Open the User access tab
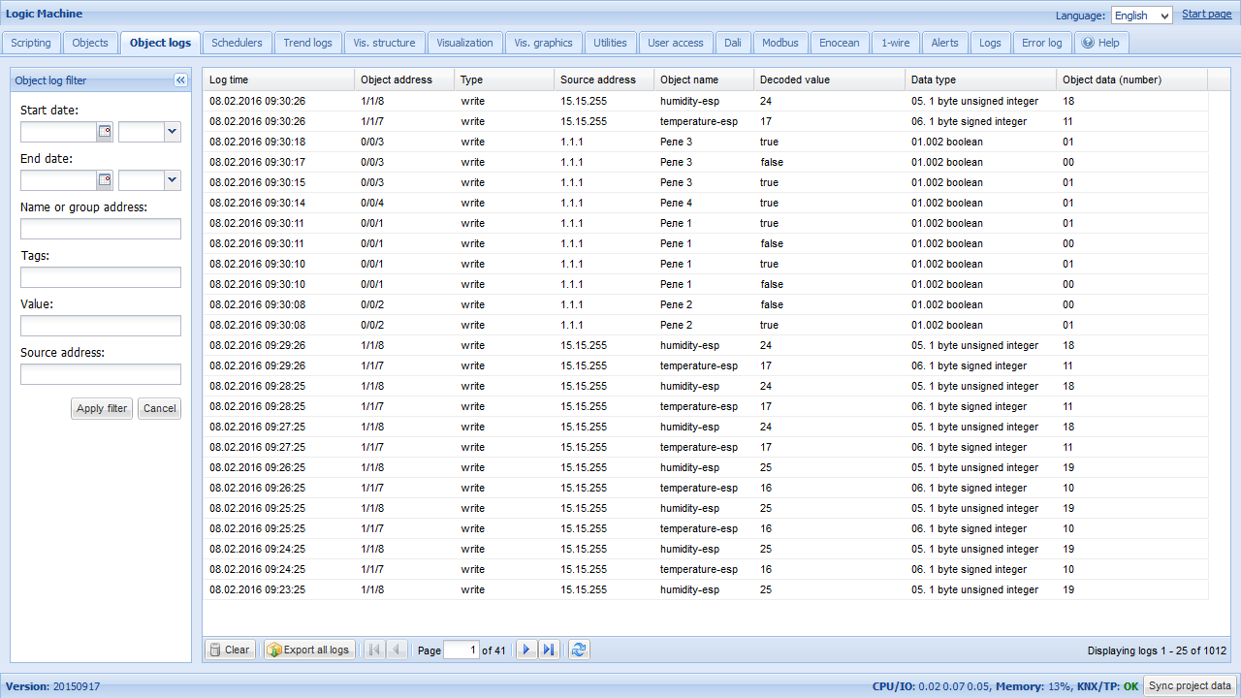This screenshot has width=1241, height=698. 676,43
